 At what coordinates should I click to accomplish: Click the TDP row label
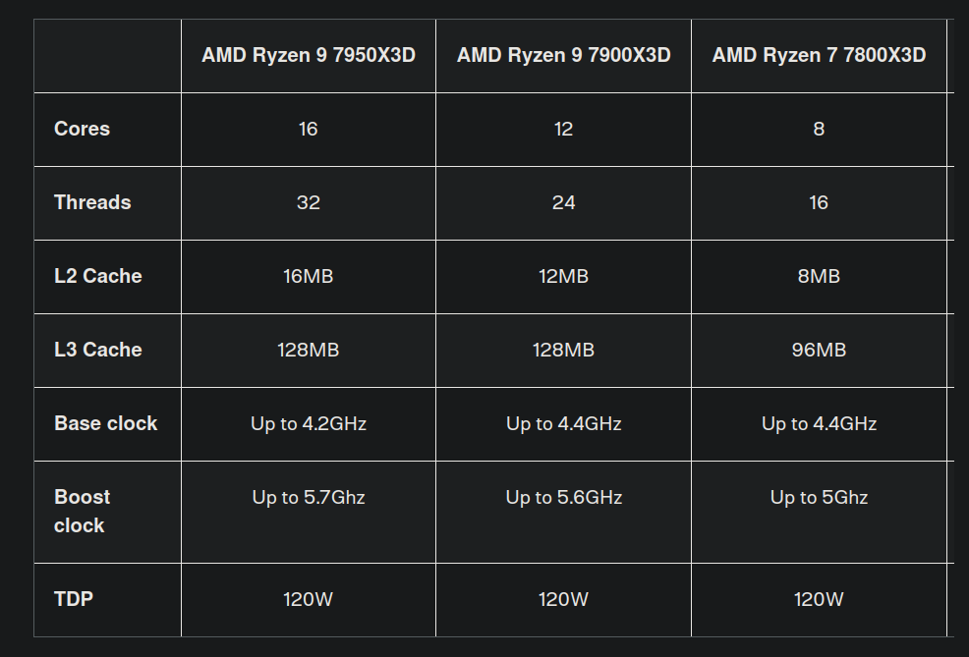[x=74, y=598]
